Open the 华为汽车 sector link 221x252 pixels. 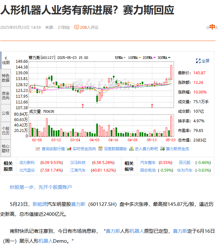coord(185,170)
